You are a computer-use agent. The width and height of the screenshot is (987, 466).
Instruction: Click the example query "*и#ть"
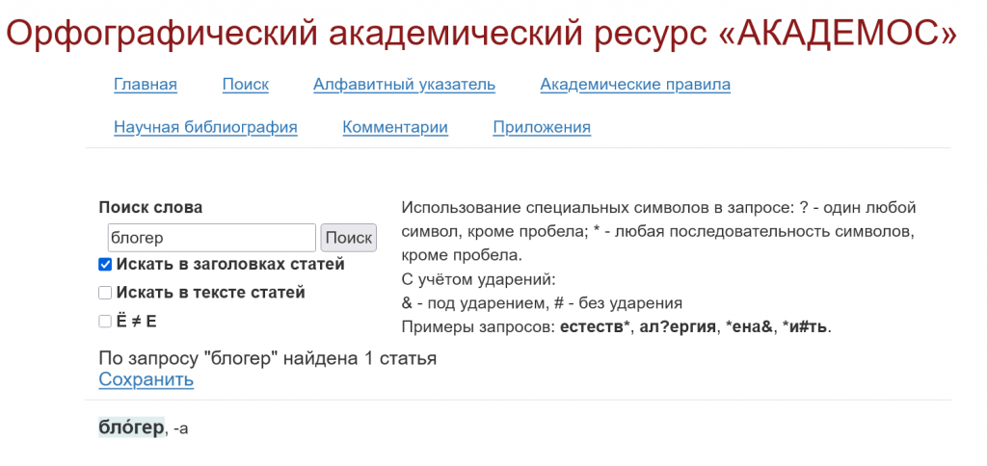click(x=806, y=327)
